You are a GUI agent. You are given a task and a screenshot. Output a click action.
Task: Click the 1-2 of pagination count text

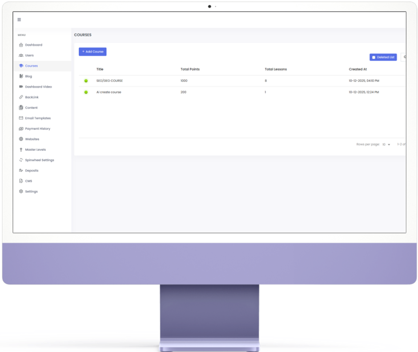click(x=402, y=144)
